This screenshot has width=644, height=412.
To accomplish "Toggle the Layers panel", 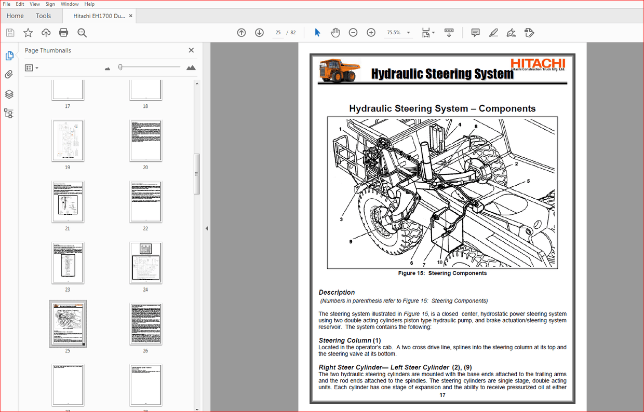I will tap(8, 94).
